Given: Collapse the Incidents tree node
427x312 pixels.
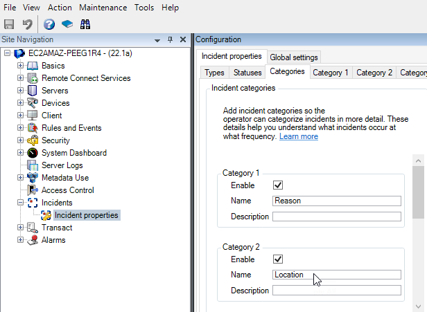Looking at the screenshot, I should click(21, 203).
